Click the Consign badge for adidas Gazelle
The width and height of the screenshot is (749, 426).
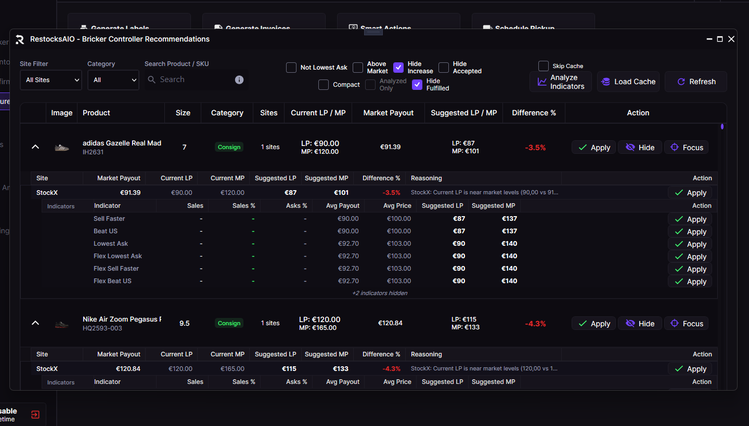click(x=229, y=147)
